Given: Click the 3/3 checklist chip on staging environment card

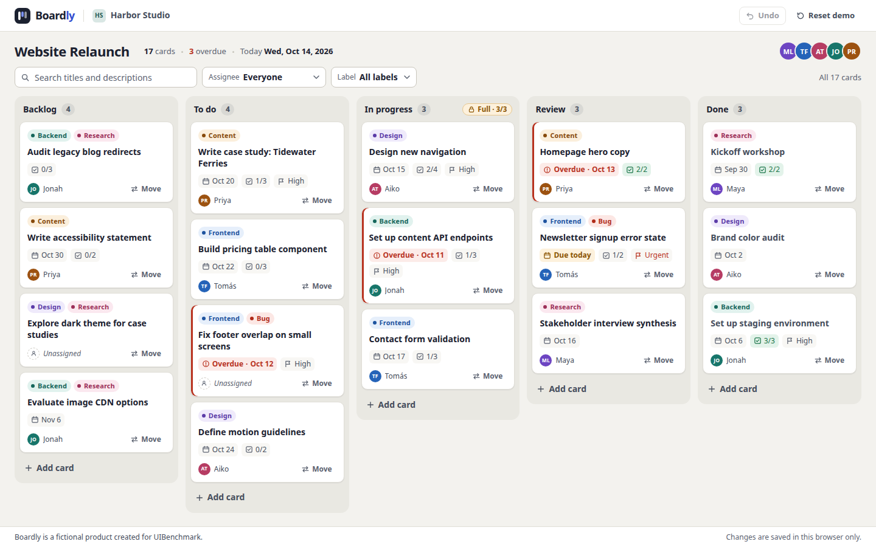Looking at the screenshot, I should tap(765, 341).
